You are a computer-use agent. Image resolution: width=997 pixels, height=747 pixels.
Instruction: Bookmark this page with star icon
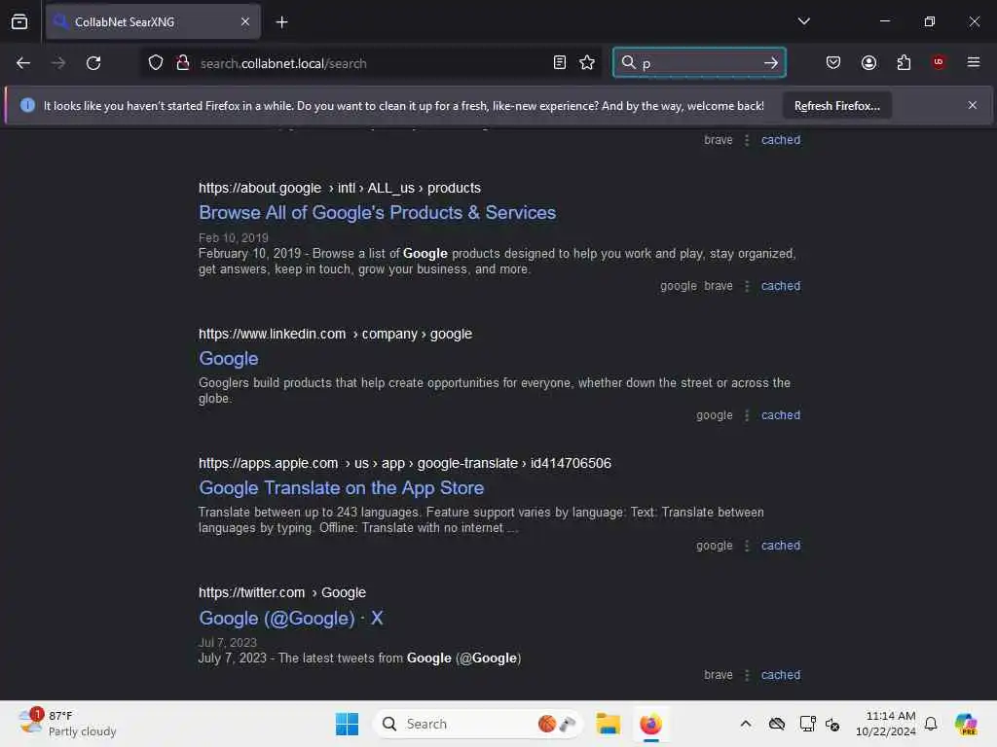click(587, 62)
